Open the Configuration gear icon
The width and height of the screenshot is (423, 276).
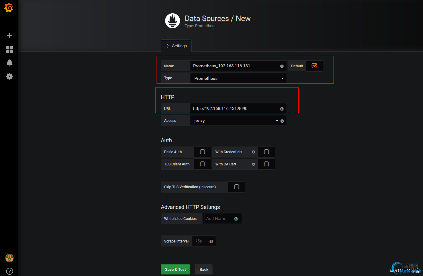click(9, 76)
